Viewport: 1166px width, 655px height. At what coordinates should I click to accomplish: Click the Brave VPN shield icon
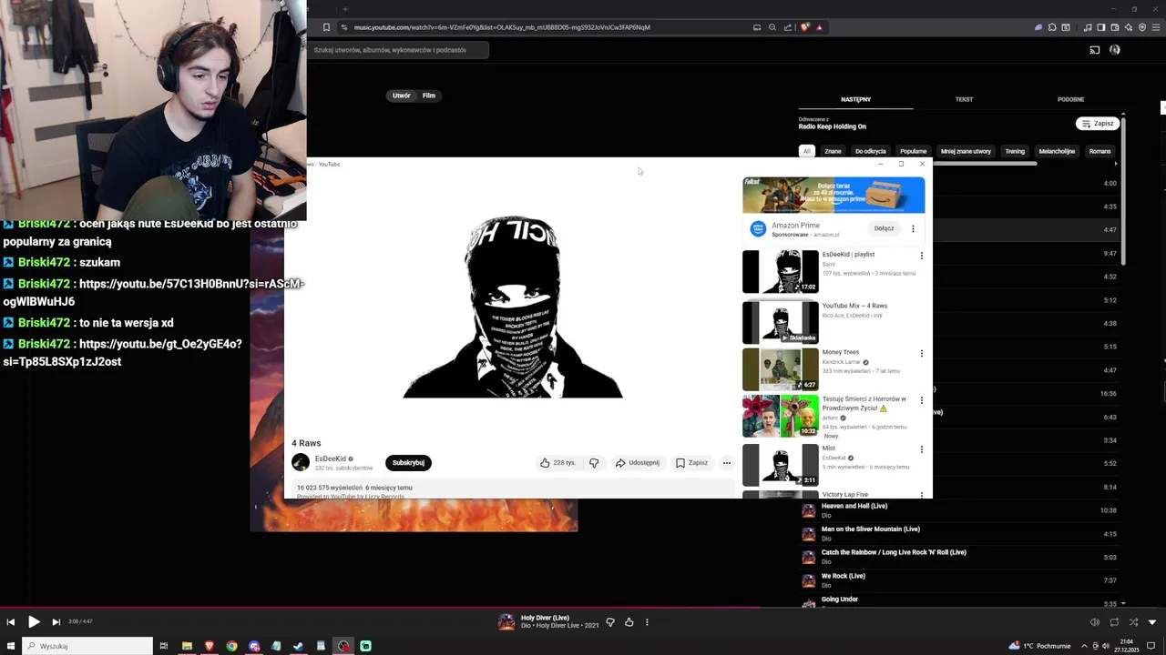pos(1142,27)
